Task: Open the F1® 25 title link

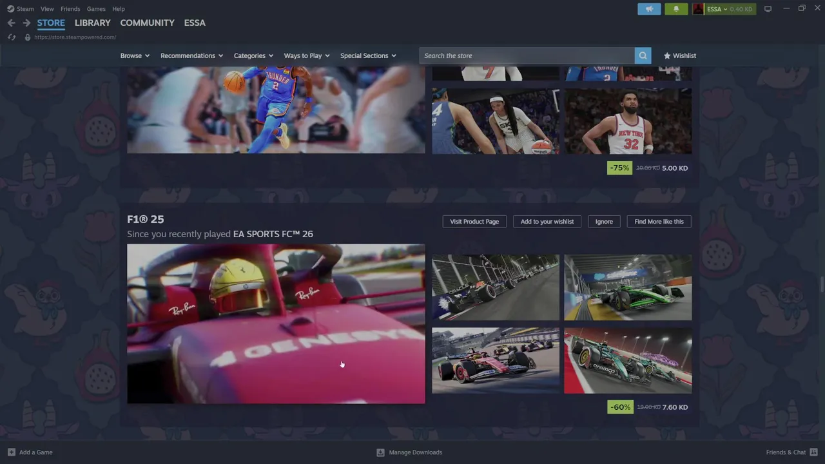Action: (145, 219)
